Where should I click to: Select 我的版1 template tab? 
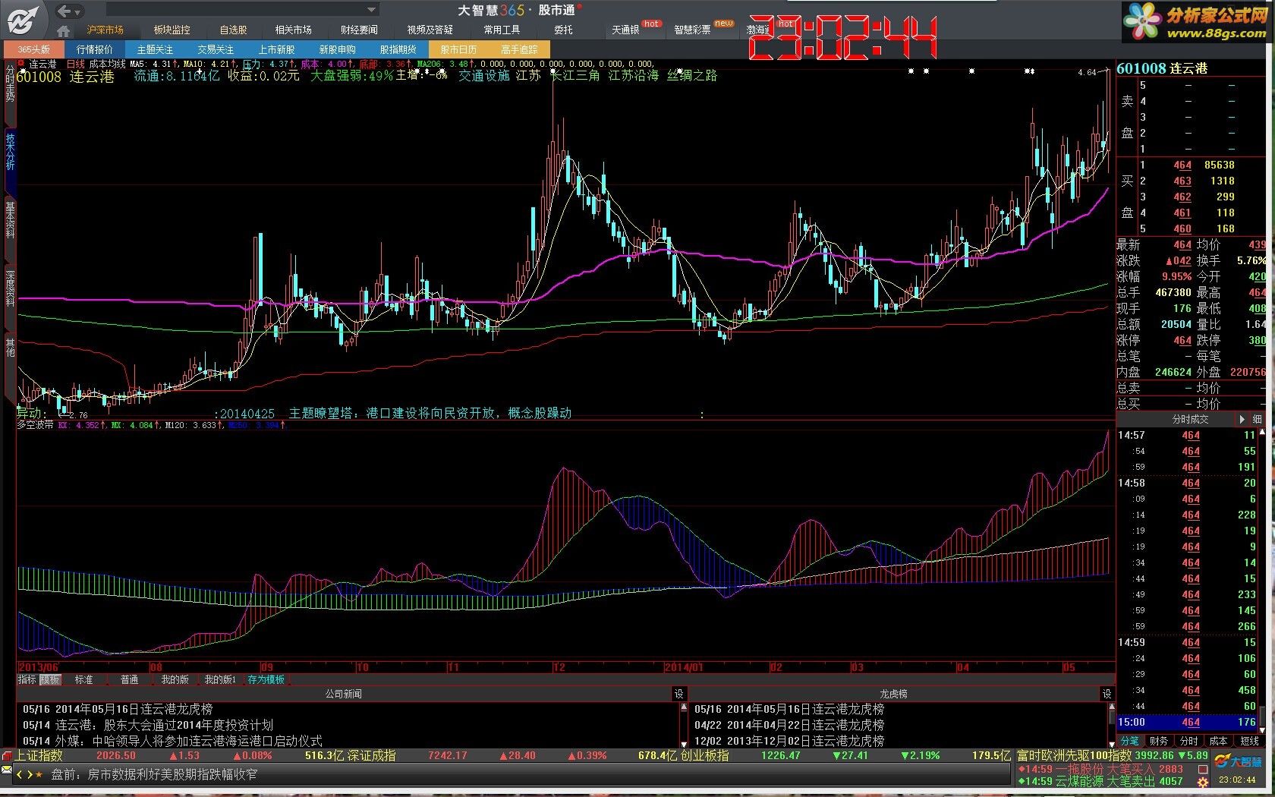[x=220, y=679]
